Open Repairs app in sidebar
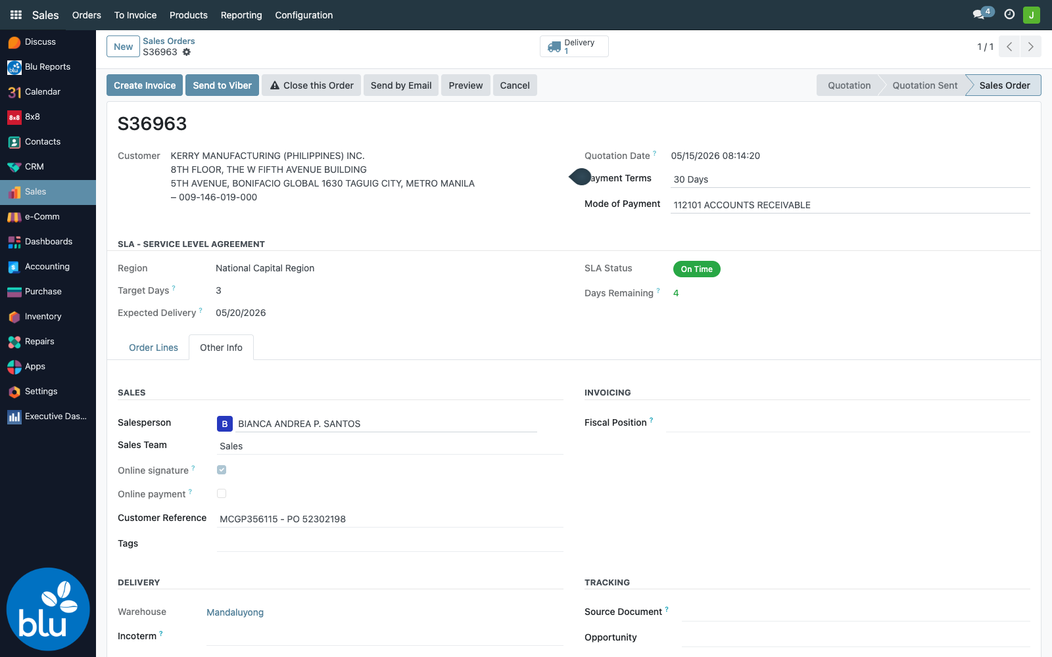1052x657 pixels. click(48, 342)
